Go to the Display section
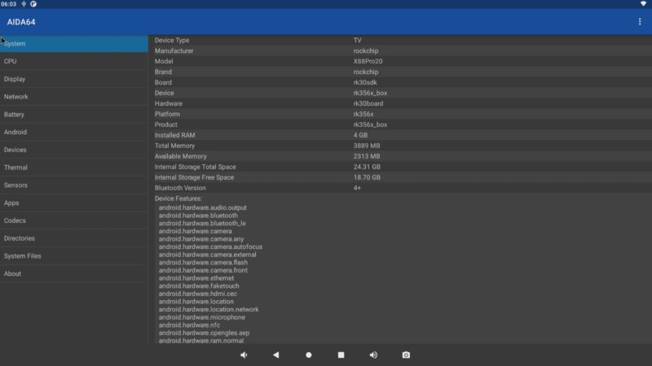The height and width of the screenshot is (366, 652). tap(73, 80)
